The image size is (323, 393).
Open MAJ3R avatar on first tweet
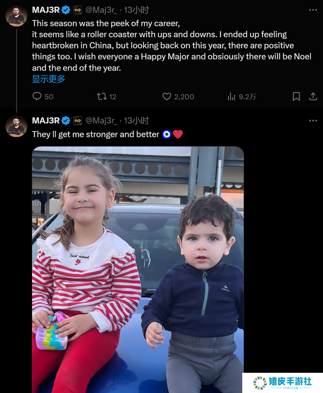click(x=17, y=16)
